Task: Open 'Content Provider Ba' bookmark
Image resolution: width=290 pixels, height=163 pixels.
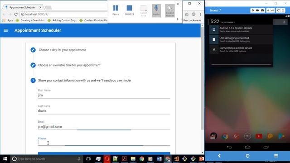Action: 93,20
